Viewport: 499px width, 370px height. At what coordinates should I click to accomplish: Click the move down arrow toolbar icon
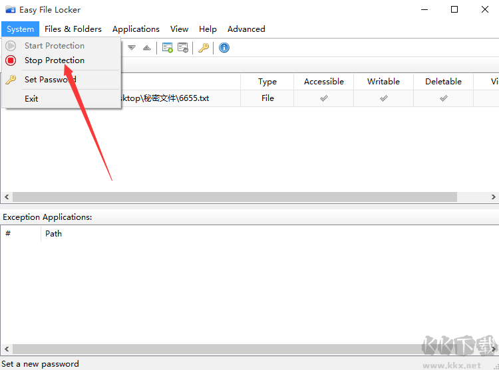point(132,48)
